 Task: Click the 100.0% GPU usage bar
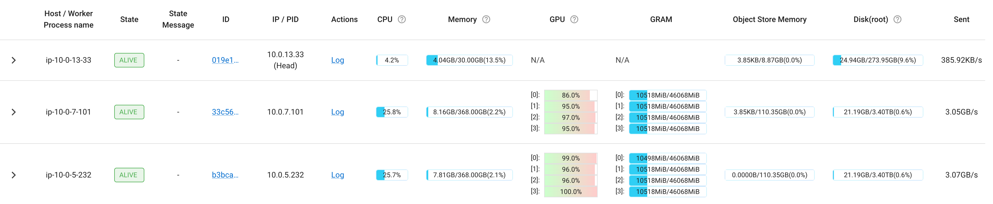[571, 192]
